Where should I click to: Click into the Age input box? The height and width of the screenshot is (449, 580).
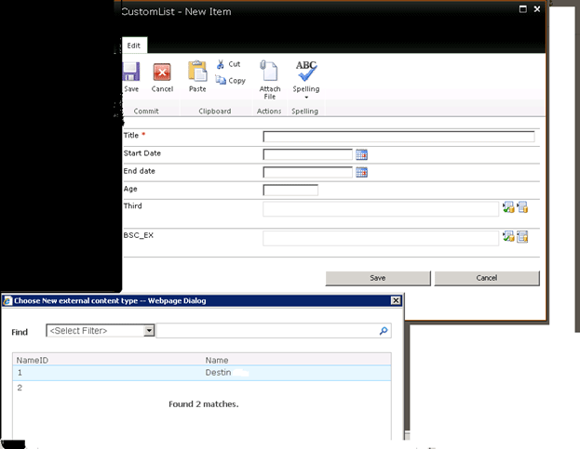[x=290, y=190]
